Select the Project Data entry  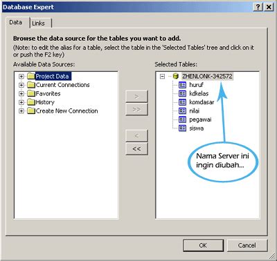53,76
